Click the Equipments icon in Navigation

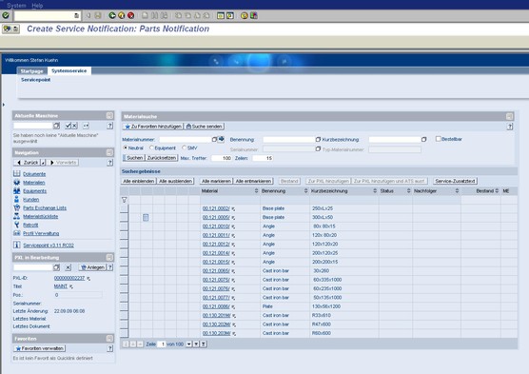[16, 190]
